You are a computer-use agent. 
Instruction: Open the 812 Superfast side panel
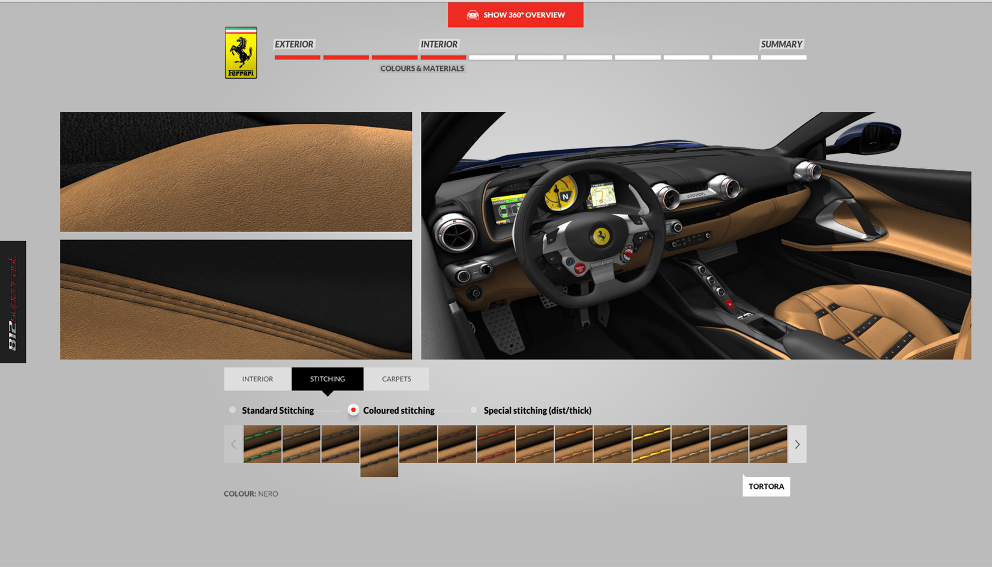pyautogui.click(x=13, y=302)
